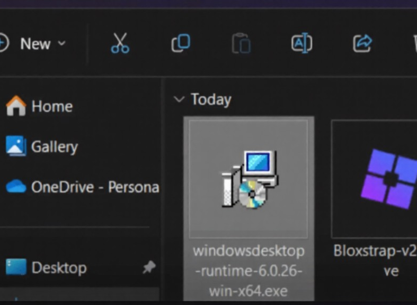Click the OneDrive cloud icon
417x305 pixels.
[x=16, y=186]
